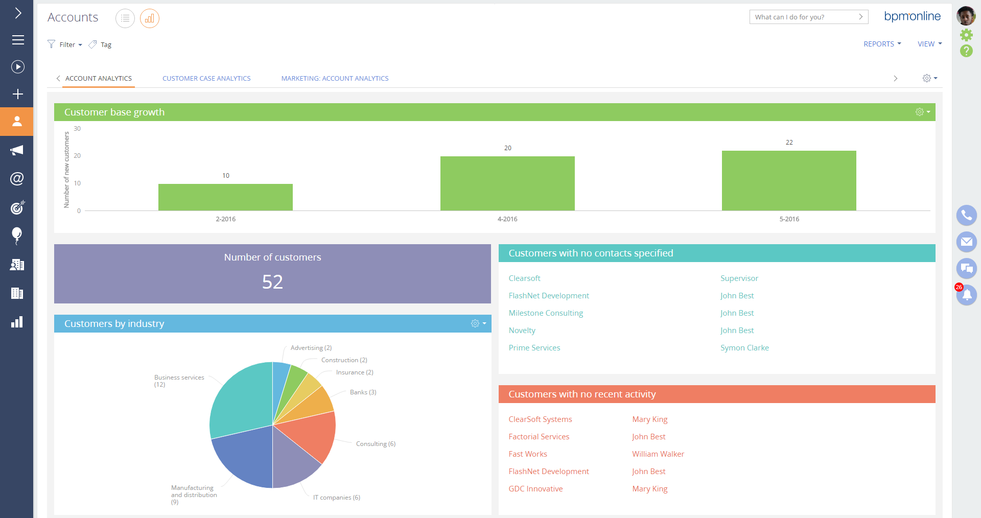The height and width of the screenshot is (518, 981).
Task: Open the Customer base growth widget gear menu
Action: (921, 112)
